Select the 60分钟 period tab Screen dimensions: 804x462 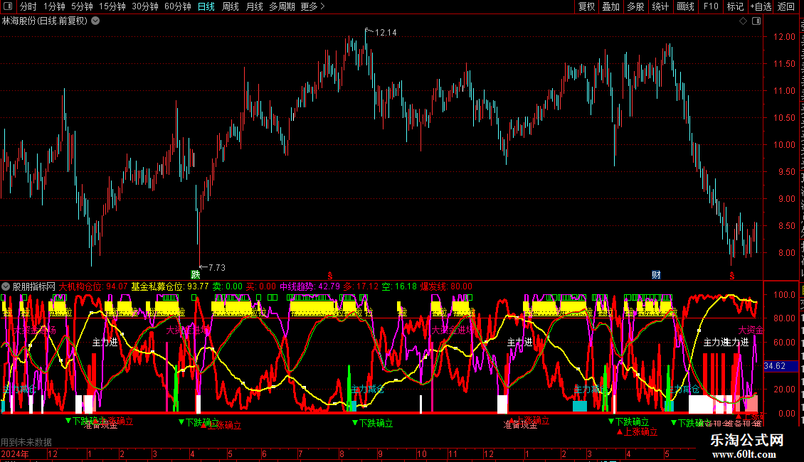178,6
